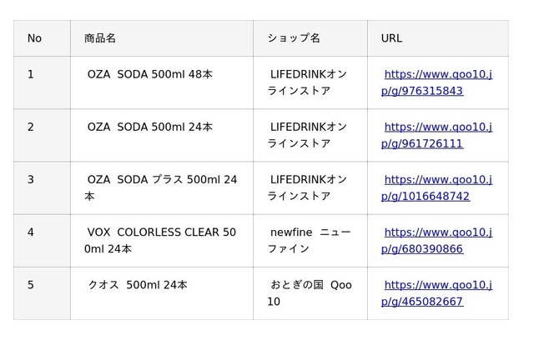
Task: Click LIFEDRINK shop cell in row 3
Action: (x=310, y=188)
